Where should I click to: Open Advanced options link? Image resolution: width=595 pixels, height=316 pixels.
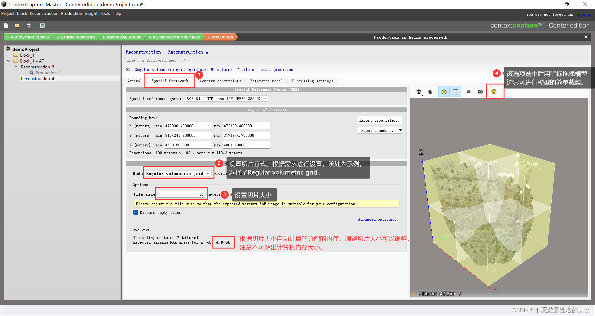coord(378,219)
